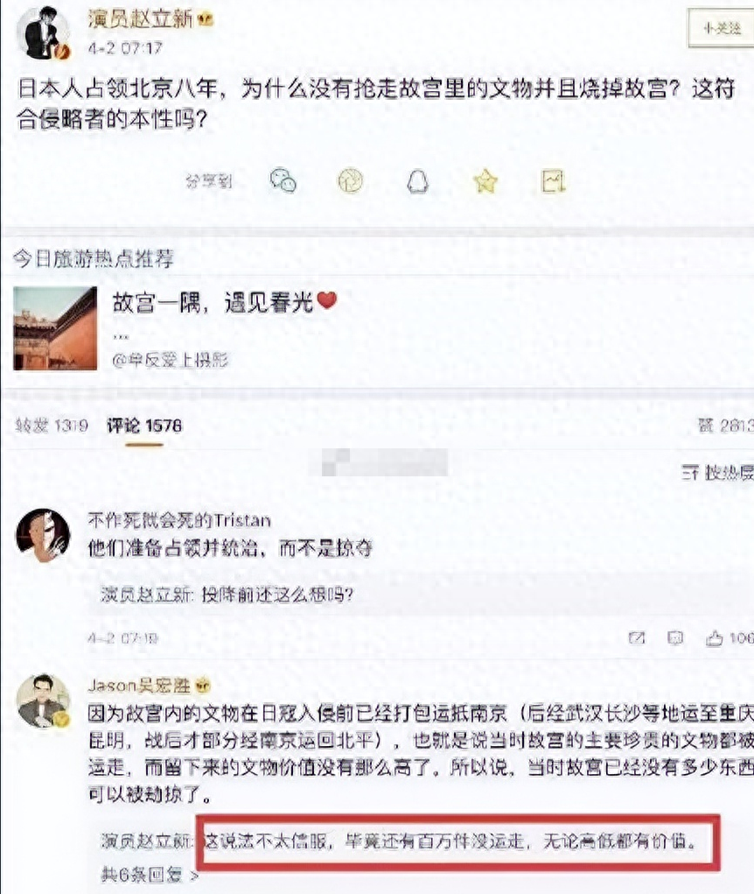Open 不作死就会死的Tristan username link

point(179,520)
